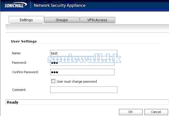Click the SonicWall logo in the header

click(16, 5)
